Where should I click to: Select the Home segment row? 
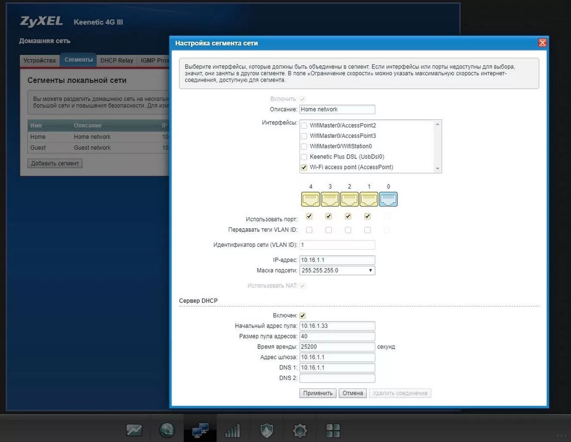point(99,137)
